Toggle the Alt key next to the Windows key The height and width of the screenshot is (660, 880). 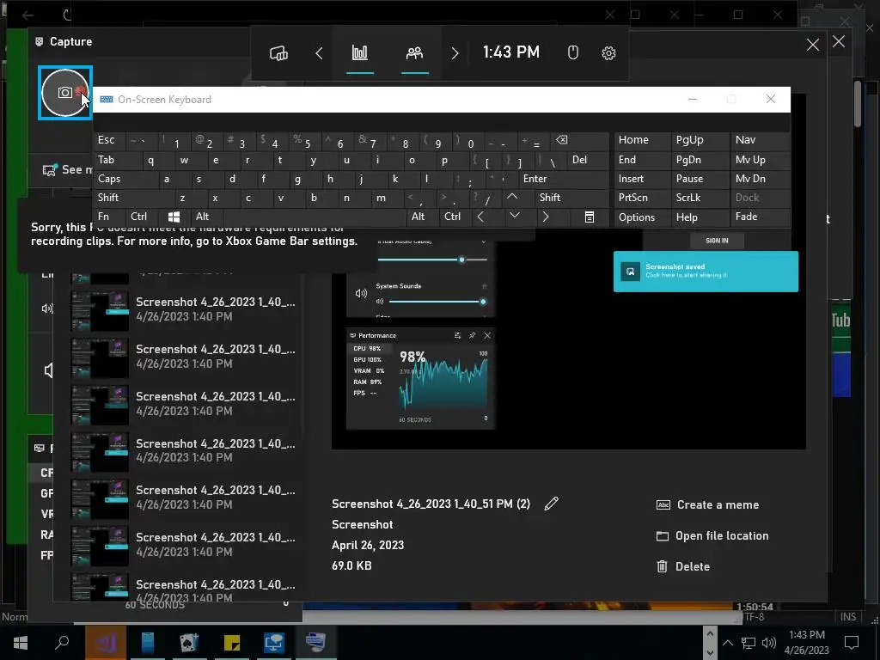pyautogui.click(x=206, y=217)
